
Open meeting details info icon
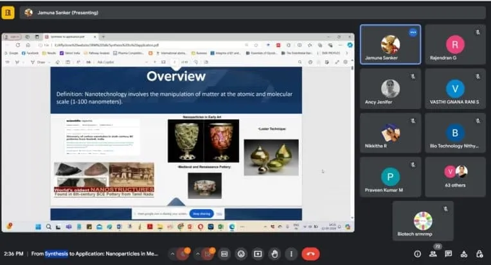click(417, 254)
